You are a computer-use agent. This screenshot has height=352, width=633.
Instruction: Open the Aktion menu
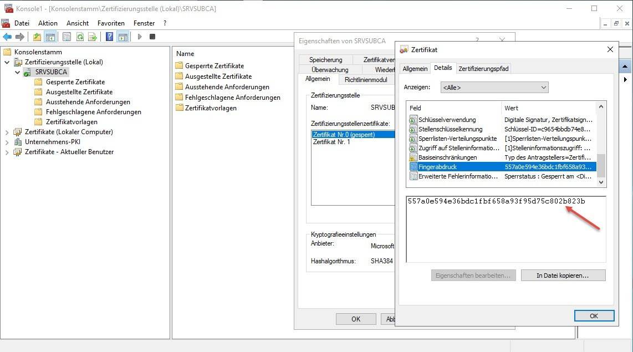pos(48,23)
